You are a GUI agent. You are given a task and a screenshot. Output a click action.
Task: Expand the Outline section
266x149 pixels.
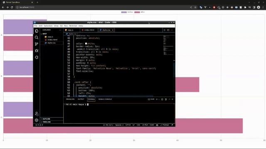pyautogui.click(x=52, y=119)
